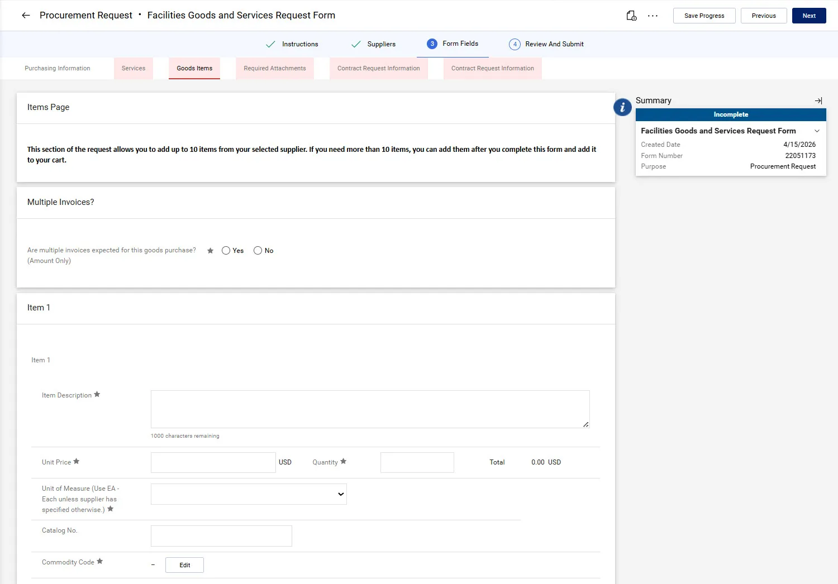Open the first Contract Request Information tab
Screen dimensions: 838x584
click(379, 68)
